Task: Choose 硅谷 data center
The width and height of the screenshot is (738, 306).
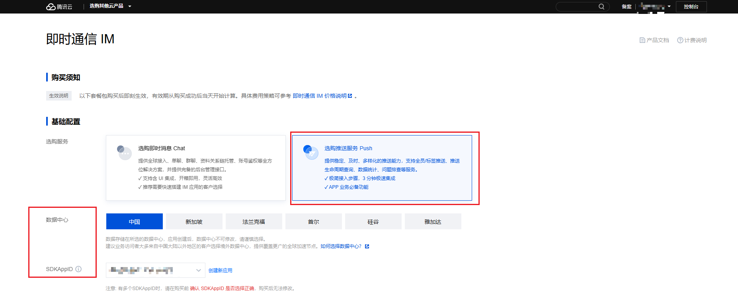Action: (x=373, y=221)
